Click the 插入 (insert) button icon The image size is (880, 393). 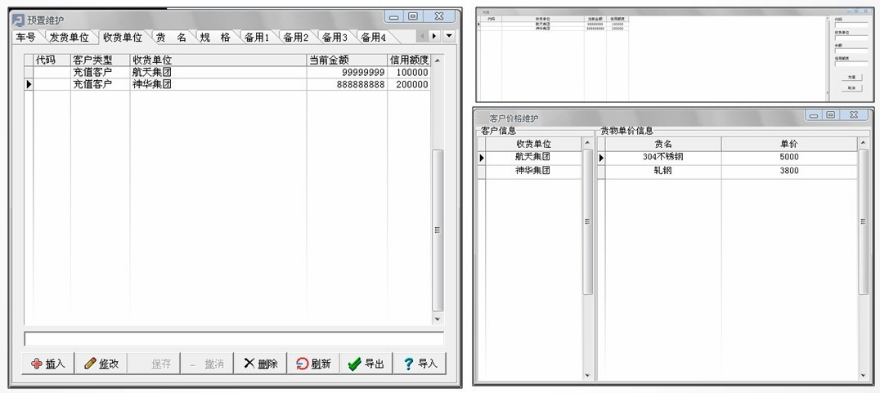pyautogui.click(x=36, y=364)
